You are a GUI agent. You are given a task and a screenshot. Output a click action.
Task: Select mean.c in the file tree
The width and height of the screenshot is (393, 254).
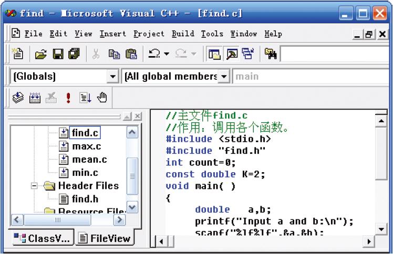pos(89,160)
